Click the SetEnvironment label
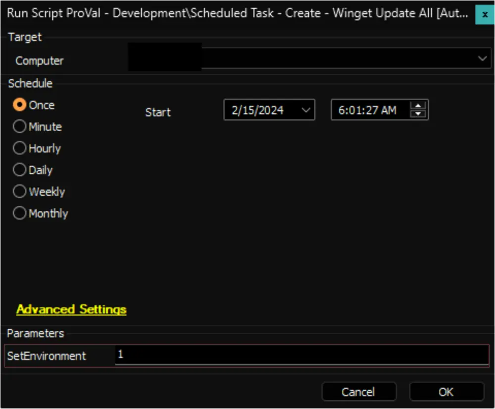The image size is (495, 409). coord(47,356)
